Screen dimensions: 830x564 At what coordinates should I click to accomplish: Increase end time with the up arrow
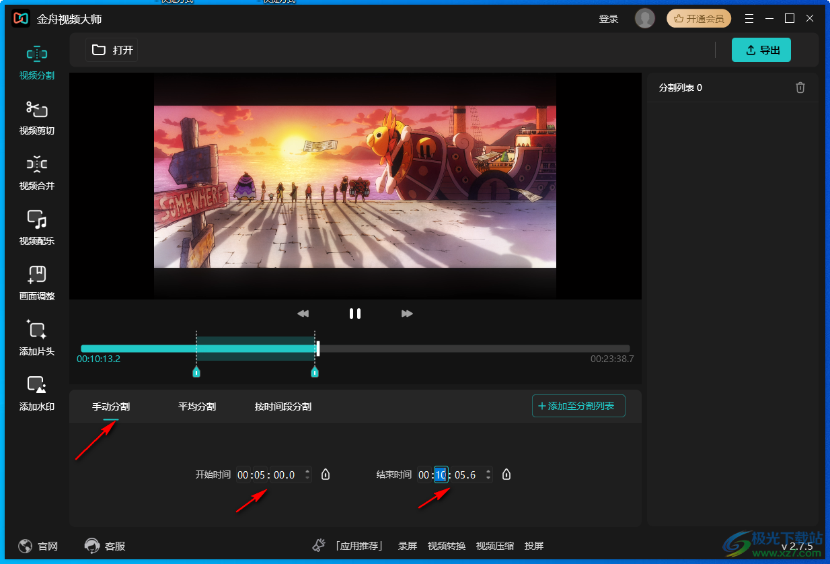(x=488, y=471)
